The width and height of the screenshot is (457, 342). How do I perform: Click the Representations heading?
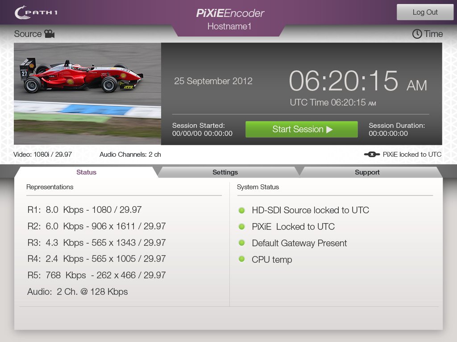click(x=50, y=187)
